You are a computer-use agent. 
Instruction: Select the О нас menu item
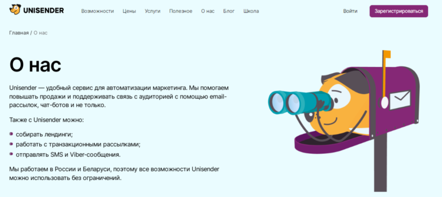click(208, 11)
